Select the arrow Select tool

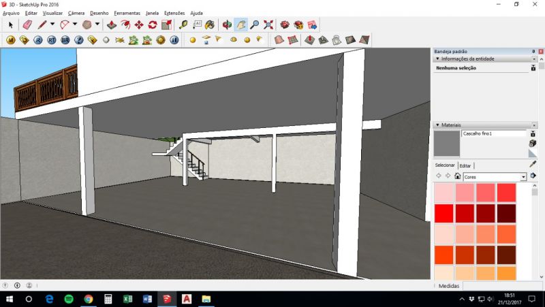tap(10, 25)
